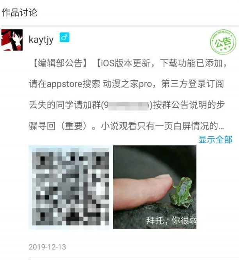Click the 动漫之家pro text in post
This screenshot has width=239, height=260.
[127, 84]
